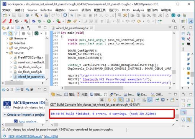The height and width of the screenshot is (139, 195).
Task: Click the editor vertical scrollbar thumb
Action: [x=174, y=72]
